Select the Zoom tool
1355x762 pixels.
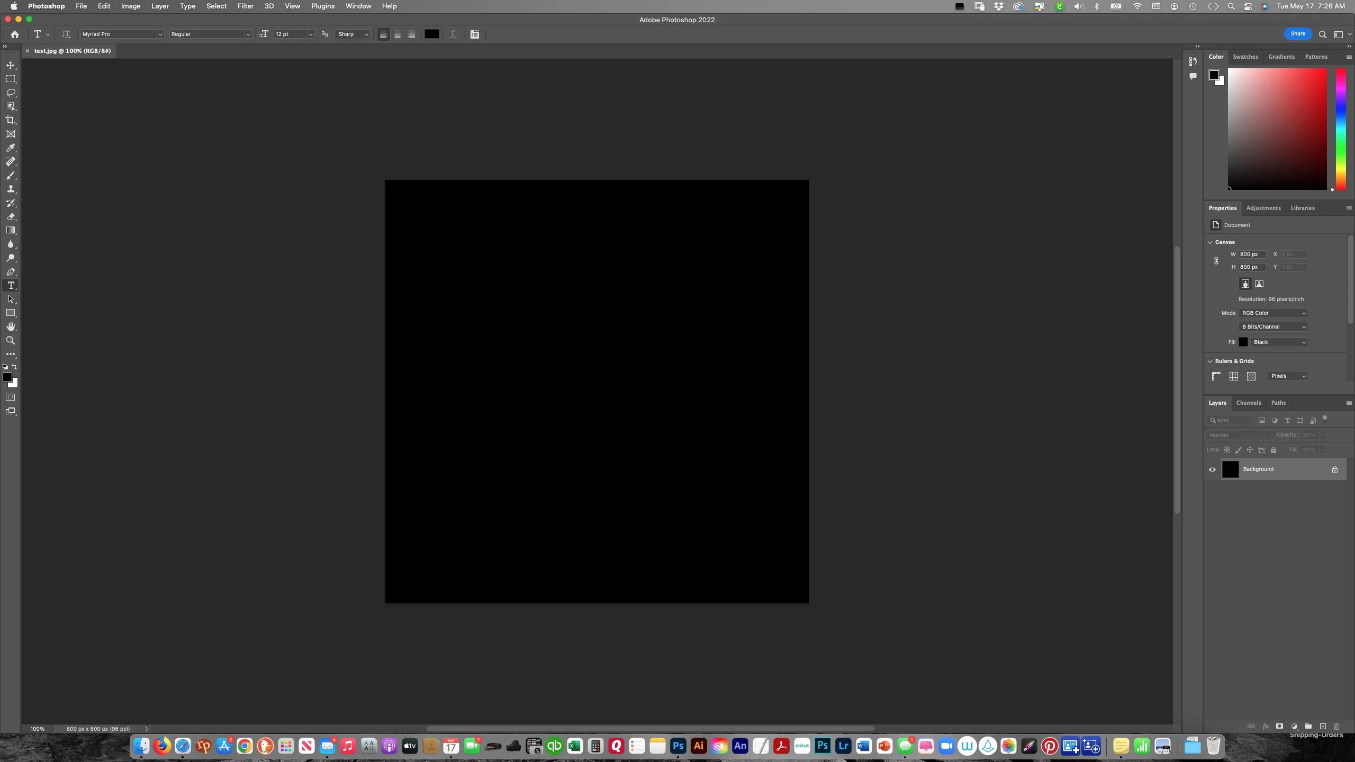pyautogui.click(x=11, y=340)
